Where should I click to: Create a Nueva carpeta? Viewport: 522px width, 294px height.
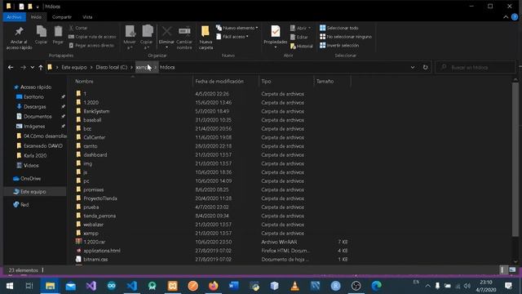[206, 38]
